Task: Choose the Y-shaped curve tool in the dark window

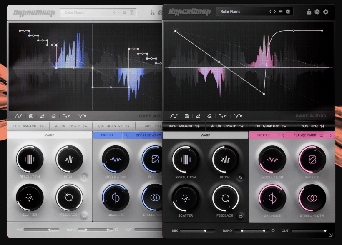Action: (x=238, y=116)
